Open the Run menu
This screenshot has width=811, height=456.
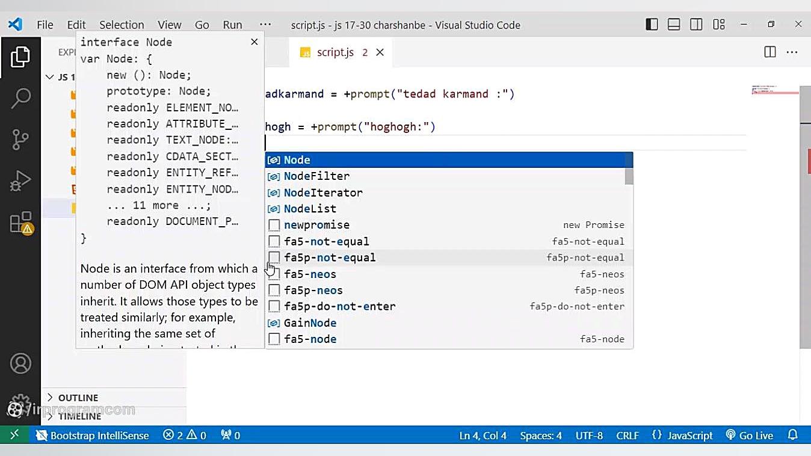pos(233,25)
